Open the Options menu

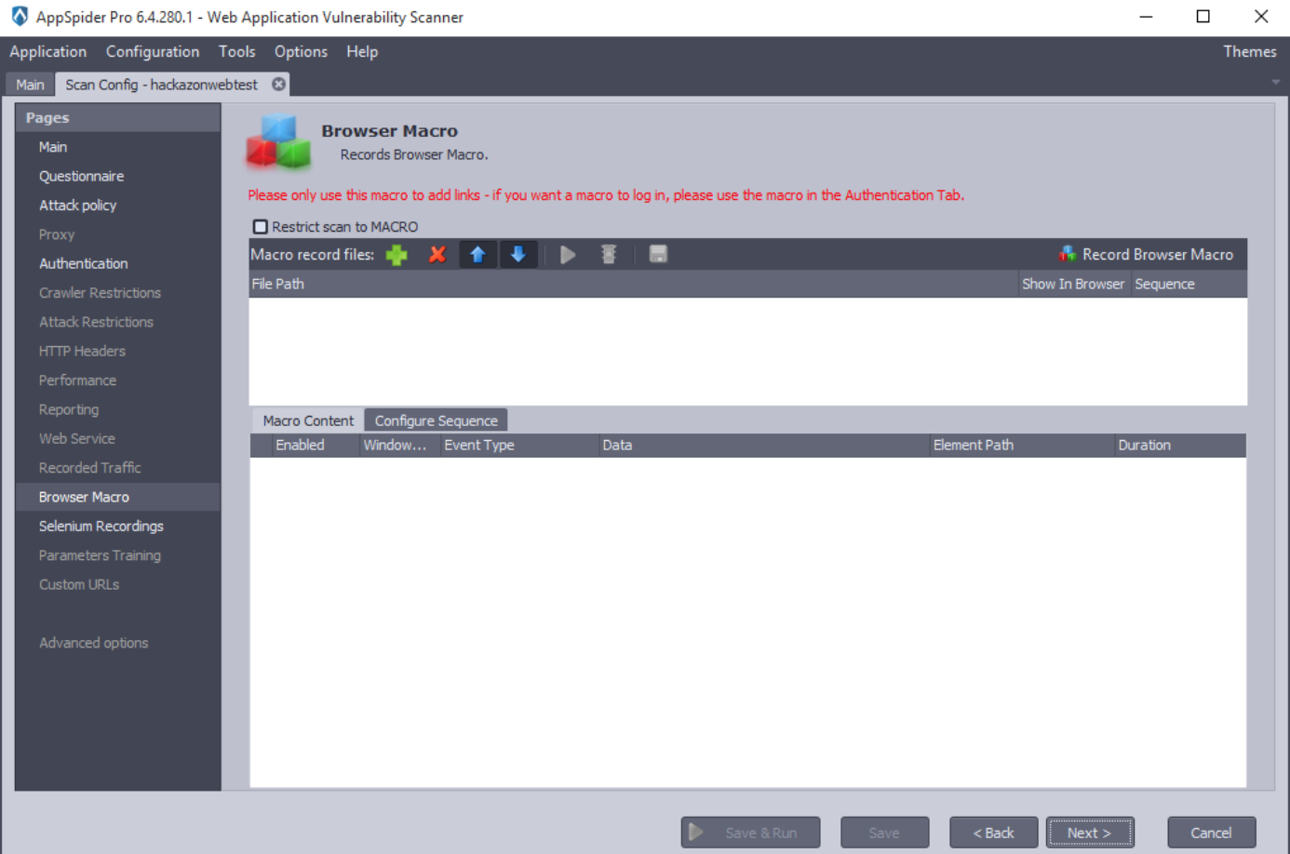[301, 51]
